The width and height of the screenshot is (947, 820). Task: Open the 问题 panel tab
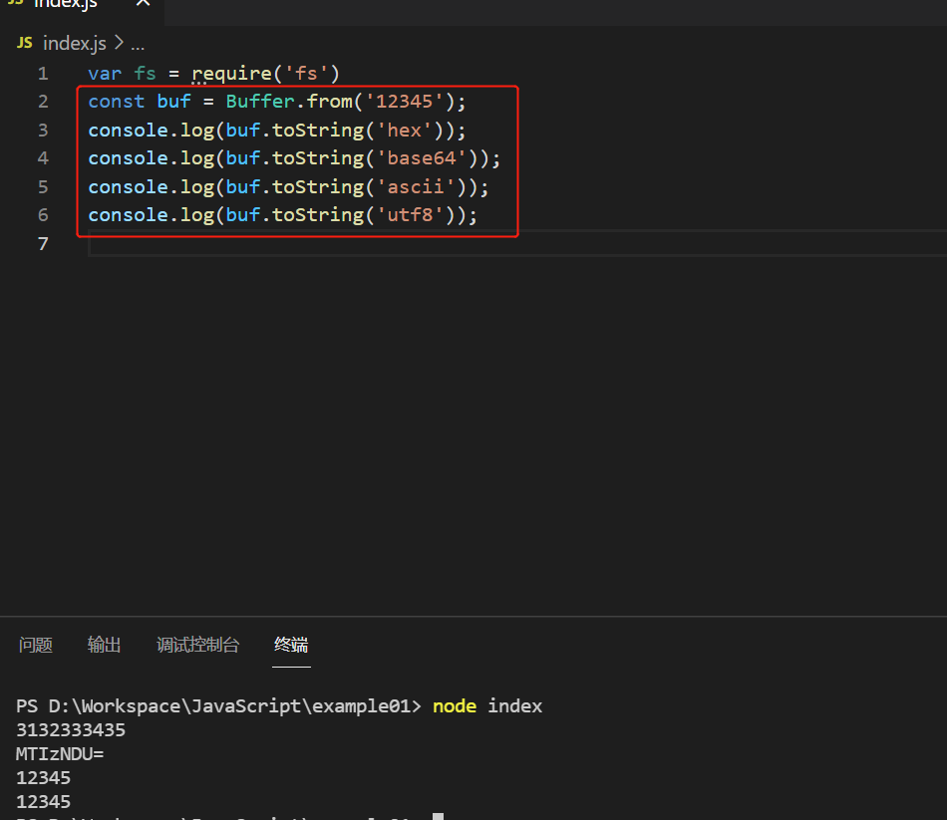[36, 645]
